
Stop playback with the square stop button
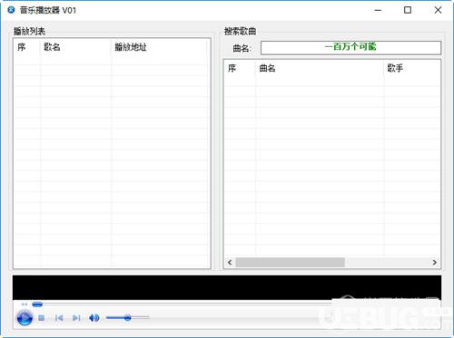coord(42,318)
